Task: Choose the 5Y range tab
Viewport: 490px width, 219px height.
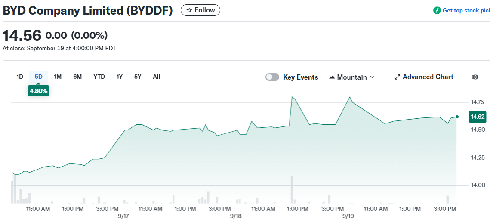Action: (x=138, y=77)
